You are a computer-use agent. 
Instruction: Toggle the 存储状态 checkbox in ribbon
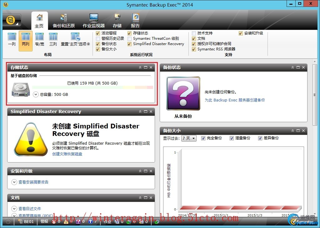tap(130, 33)
